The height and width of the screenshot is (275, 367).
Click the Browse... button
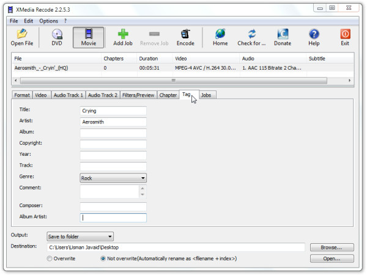332,248
